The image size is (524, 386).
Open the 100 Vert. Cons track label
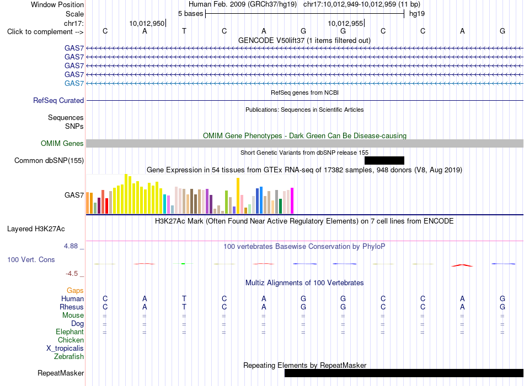(x=31, y=259)
